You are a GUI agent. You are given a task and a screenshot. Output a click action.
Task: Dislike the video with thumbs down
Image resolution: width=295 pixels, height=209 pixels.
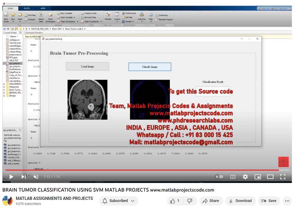pyautogui.click(x=190, y=201)
